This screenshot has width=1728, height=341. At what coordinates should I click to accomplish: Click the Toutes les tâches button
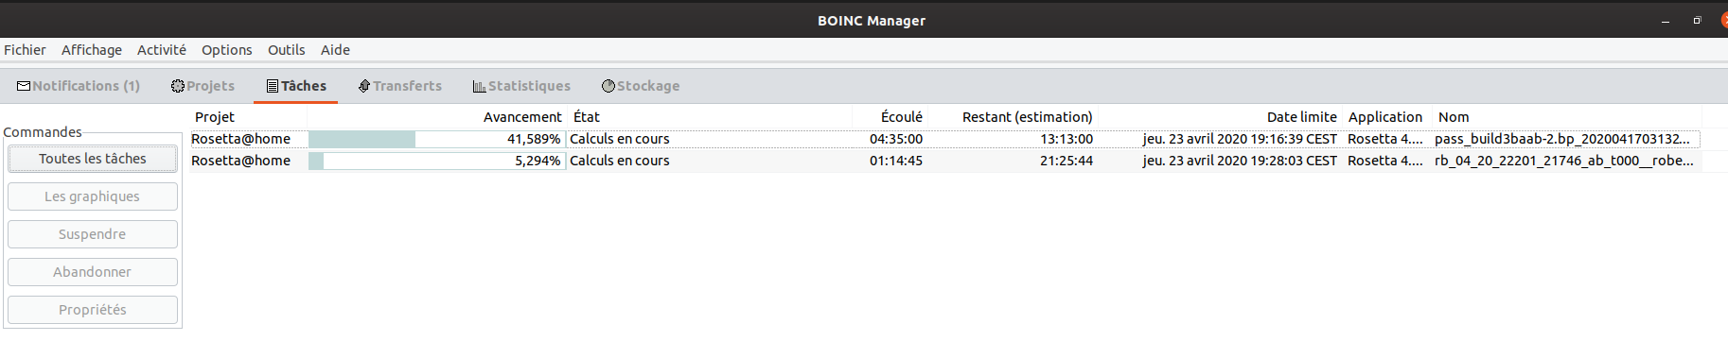coord(93,159)
